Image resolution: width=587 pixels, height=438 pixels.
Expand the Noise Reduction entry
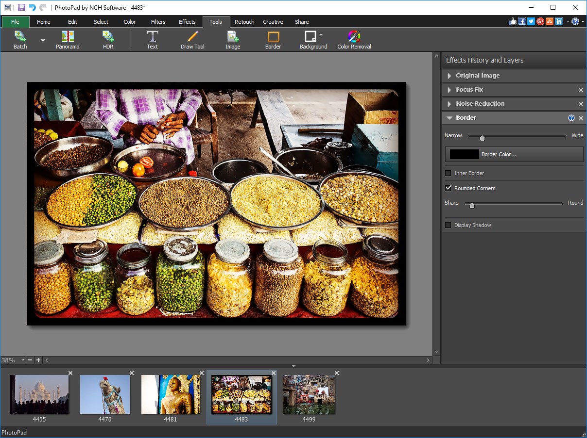[449, 103]
